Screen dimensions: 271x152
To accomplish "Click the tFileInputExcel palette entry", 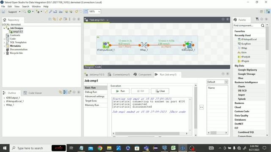I will pyautogui.click(x=247, y=39).
